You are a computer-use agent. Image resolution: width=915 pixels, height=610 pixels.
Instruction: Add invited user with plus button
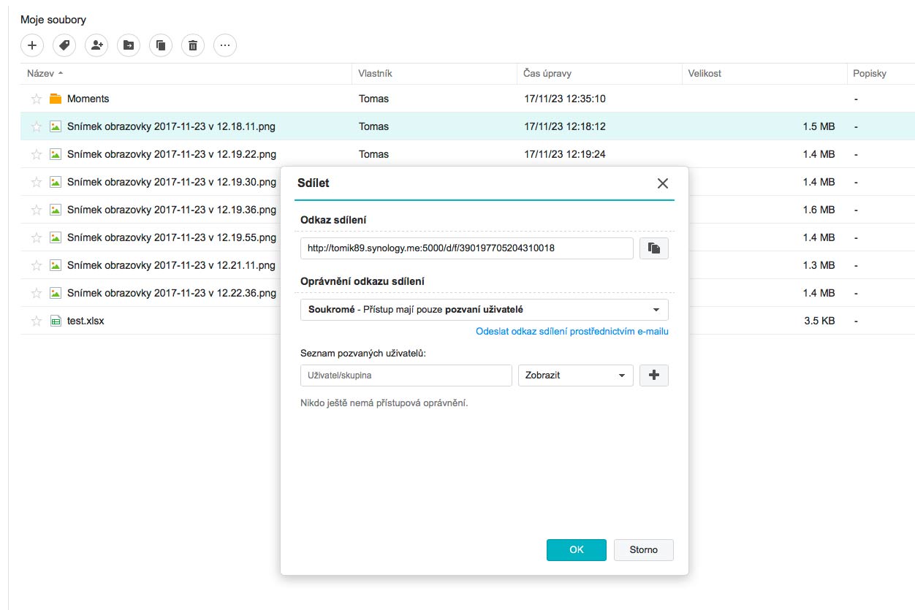tap(654, 375)
